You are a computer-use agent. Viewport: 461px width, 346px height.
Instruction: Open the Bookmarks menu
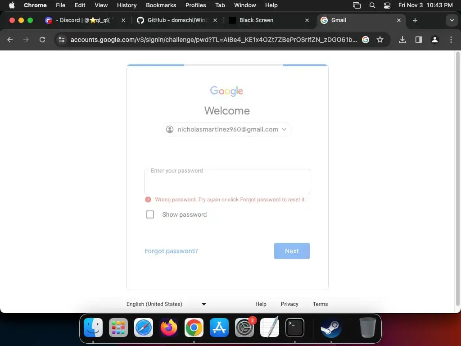161,5
